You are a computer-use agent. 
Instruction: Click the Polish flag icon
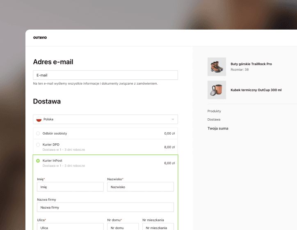tap(39, 120)
